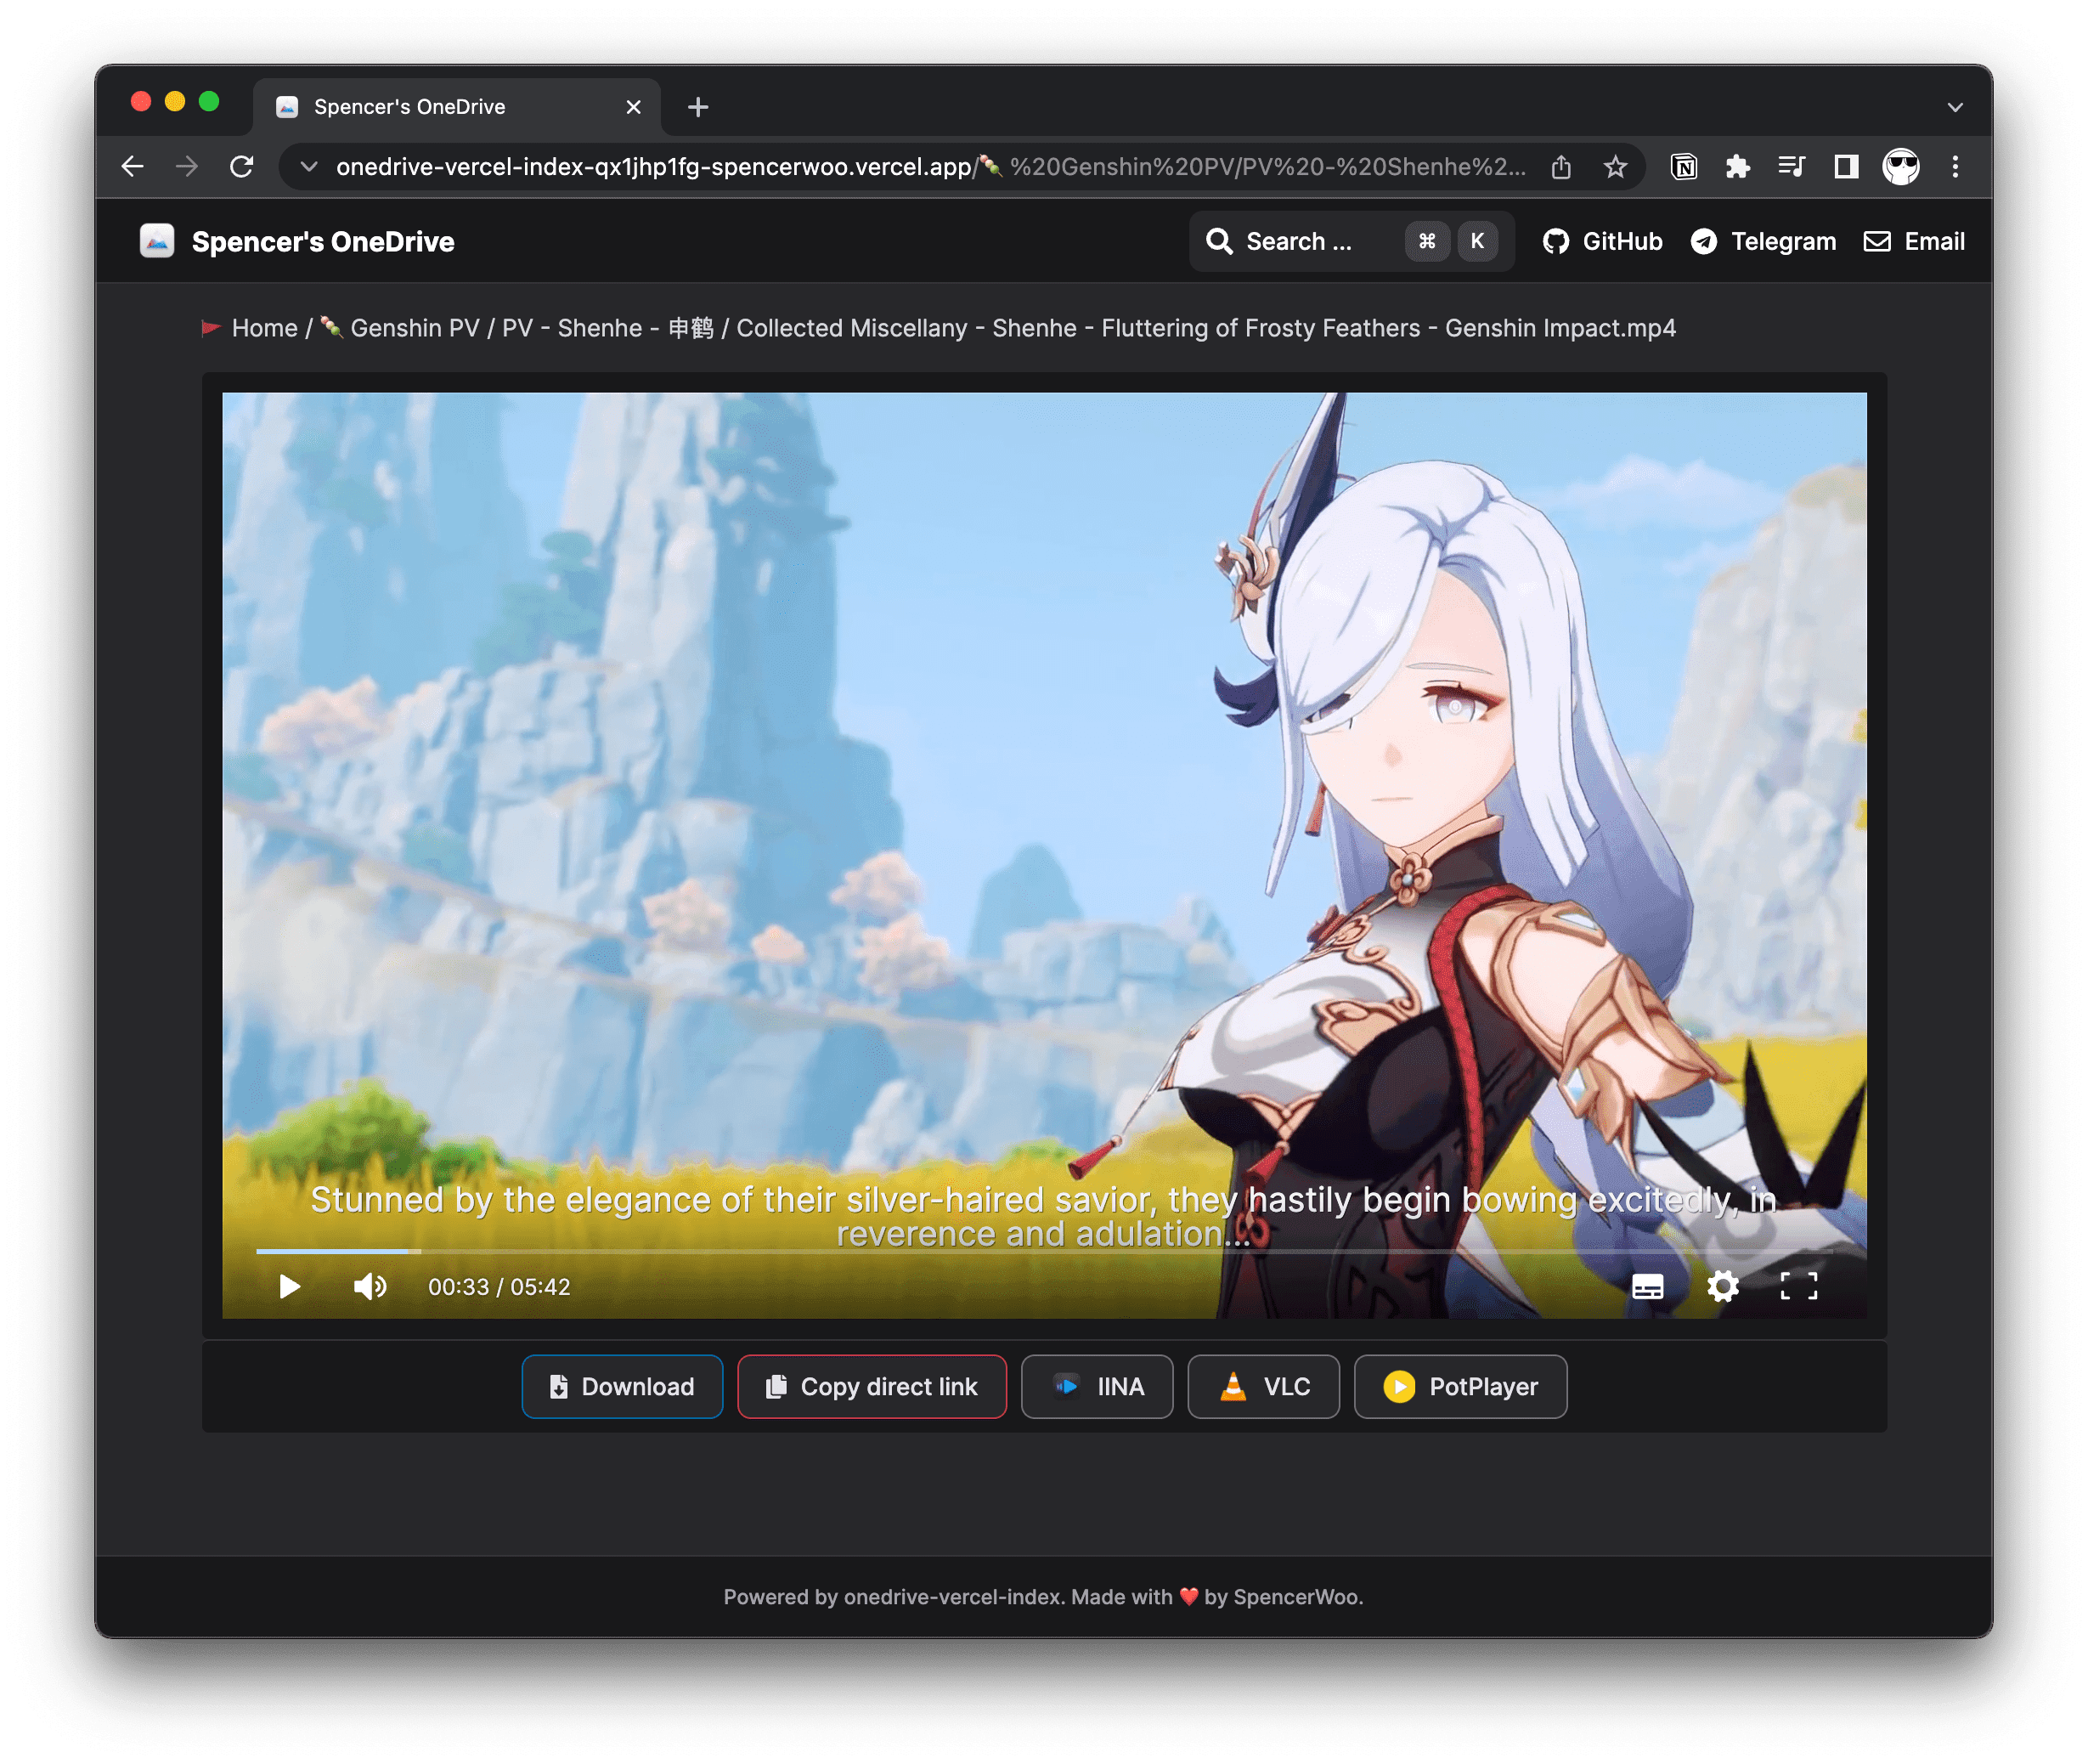This screenshot has height=1764, width=2088.
Task: Open the Telegram contact icon
Action: 1705,241
